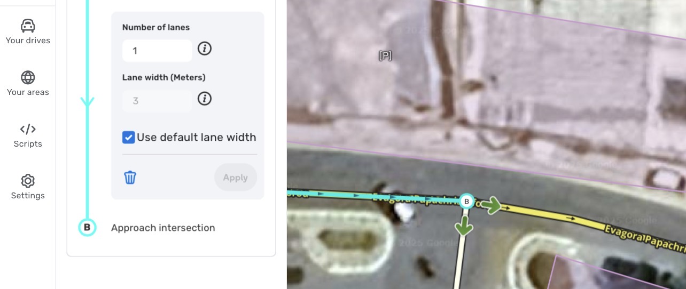This screenshot has height=289, width=686.
Task: Click B marker beside Approach intersection
Action: coord(87,228)
